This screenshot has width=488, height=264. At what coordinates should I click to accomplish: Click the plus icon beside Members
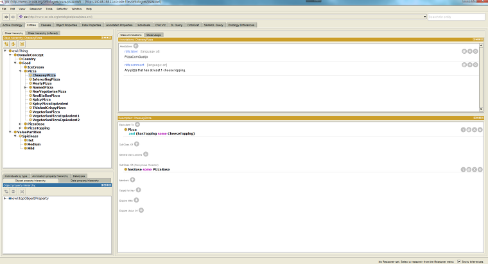(134, 181)
